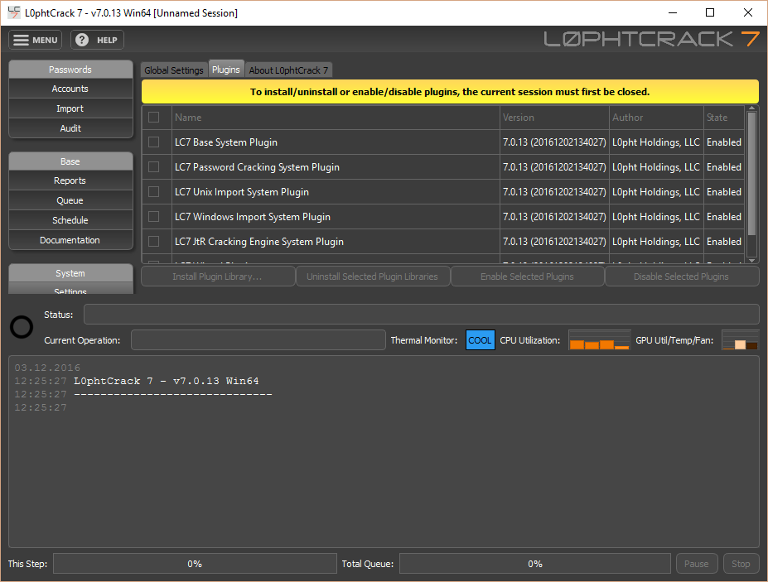Collapse the Passwords sidebar section header

coord(70,70)
